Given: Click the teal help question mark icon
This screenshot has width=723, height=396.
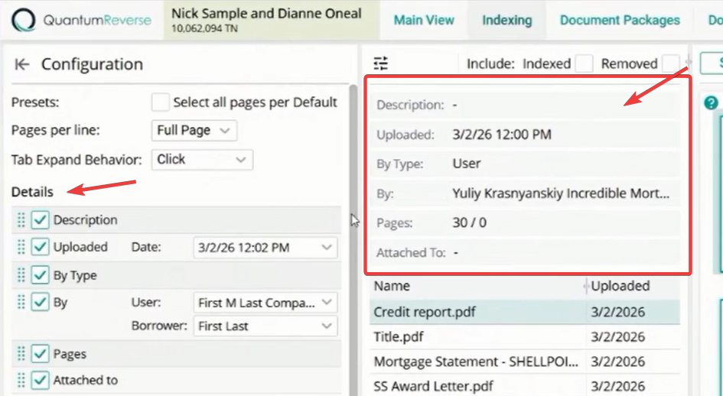Looking at the screenshot, I should tap(711, 102).
